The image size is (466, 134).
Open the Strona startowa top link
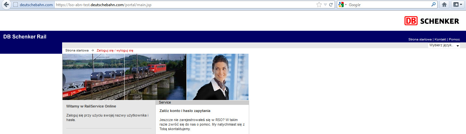pos(420,39)
